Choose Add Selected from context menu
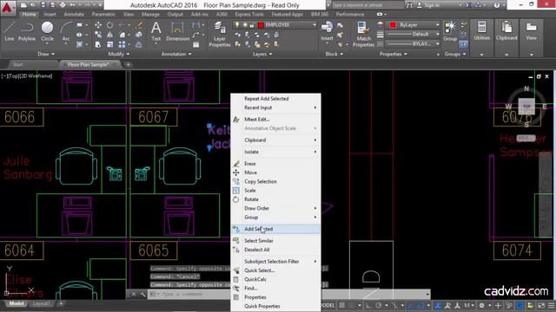This screenshot has width=556, height=312. [x=275, y=229]
